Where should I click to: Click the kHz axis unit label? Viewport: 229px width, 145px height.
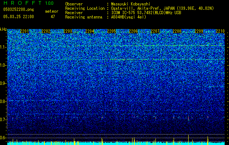point(3,29)
